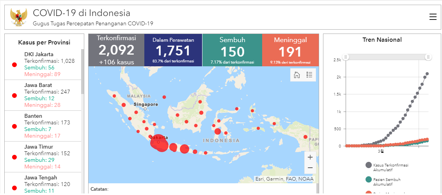Click Sembuh: 12 under Jawa Barat
Screen dimensions: 442x195
(x=39, y=98)
